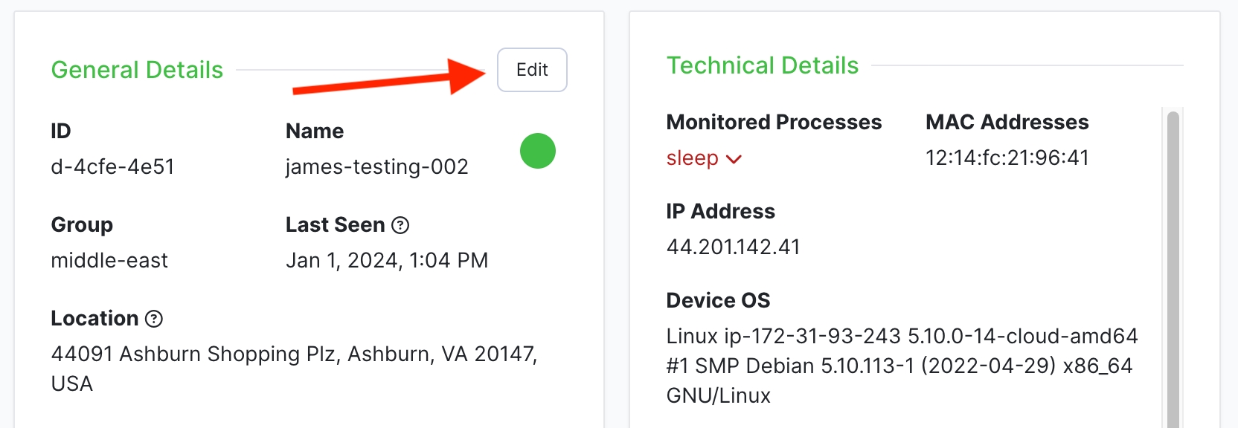Viewport: 1238px width, 428px height.
Task: Click the Device OS Linux description text
Action: [901, 366]
